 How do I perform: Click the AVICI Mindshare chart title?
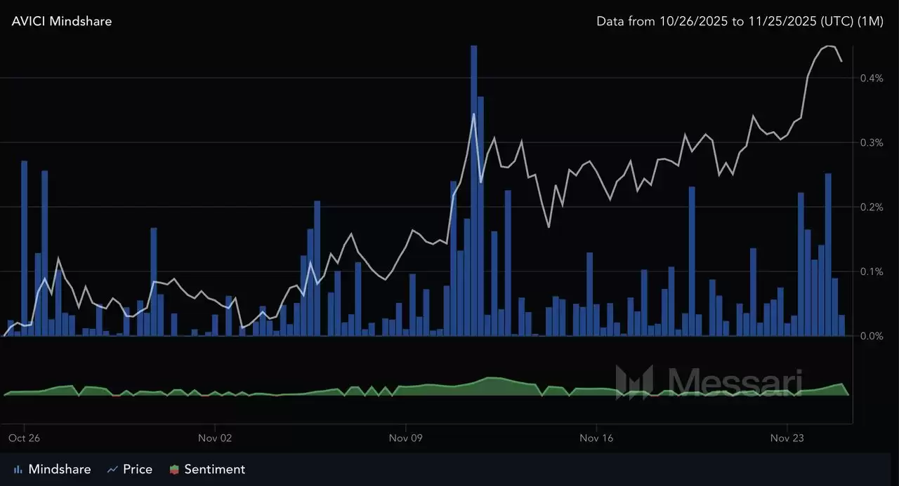click(62, 21)
